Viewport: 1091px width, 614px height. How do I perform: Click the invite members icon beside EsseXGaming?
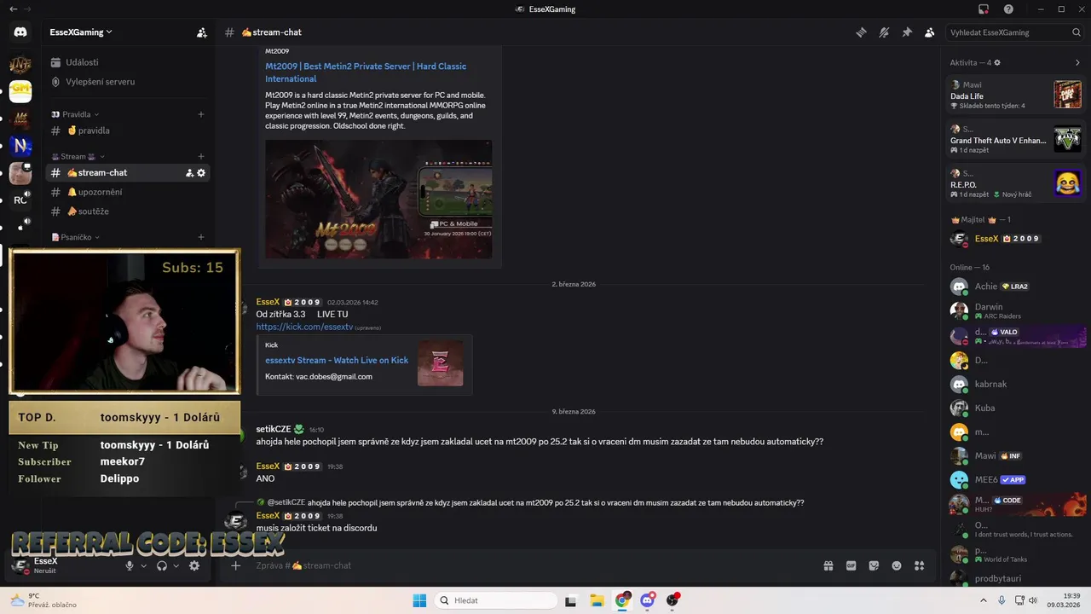(x=202, y=32)
